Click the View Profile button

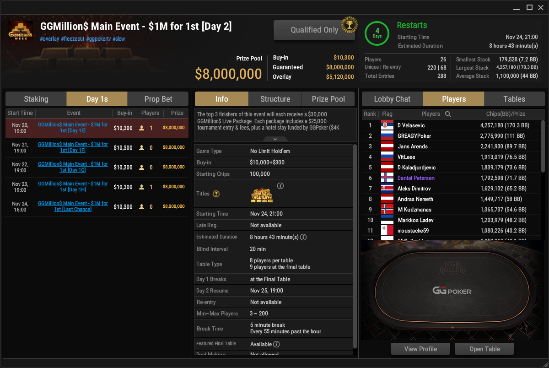coord(420,349)
